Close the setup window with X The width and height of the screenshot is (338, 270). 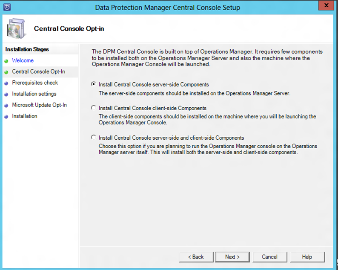point(327,5)
